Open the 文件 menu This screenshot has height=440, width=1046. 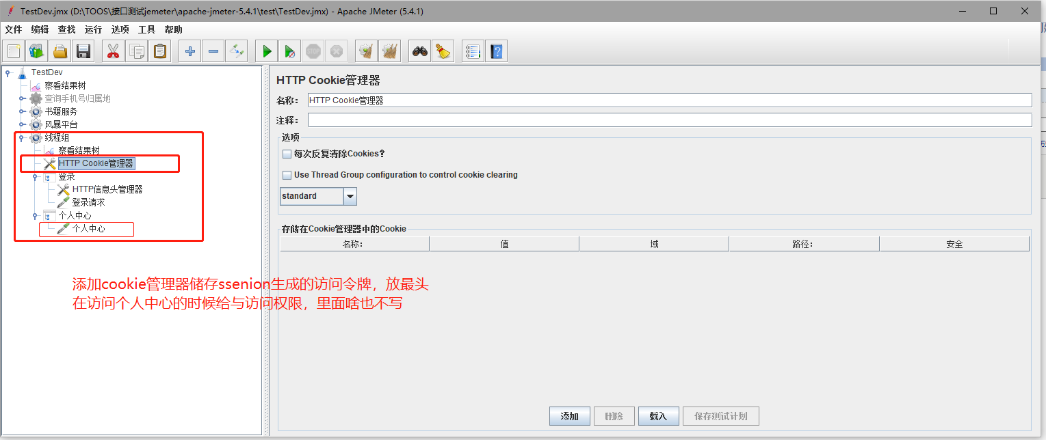14,29
